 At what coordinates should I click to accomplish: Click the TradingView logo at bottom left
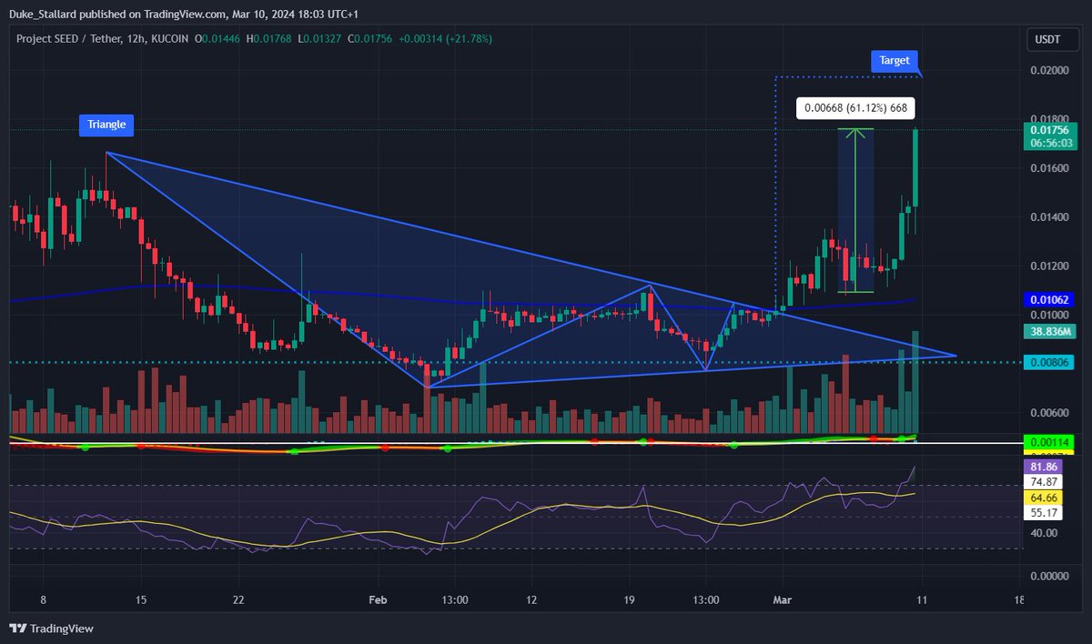[51, 629]
